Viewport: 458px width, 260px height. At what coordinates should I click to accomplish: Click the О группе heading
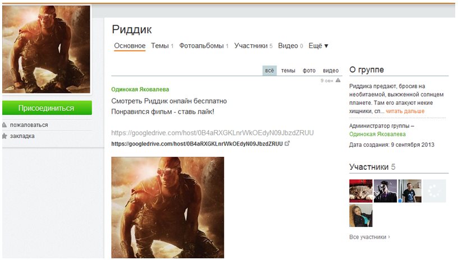(367, 69)
